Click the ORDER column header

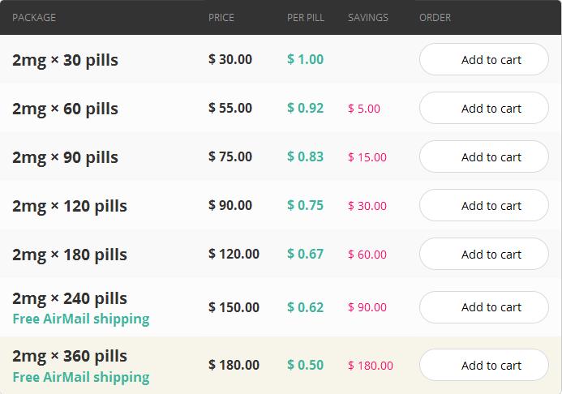click(435, 18)
